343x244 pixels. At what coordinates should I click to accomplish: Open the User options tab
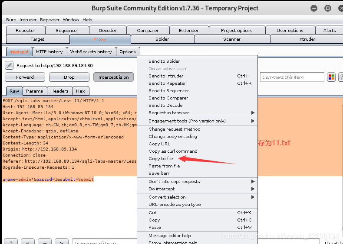point(290,31)
